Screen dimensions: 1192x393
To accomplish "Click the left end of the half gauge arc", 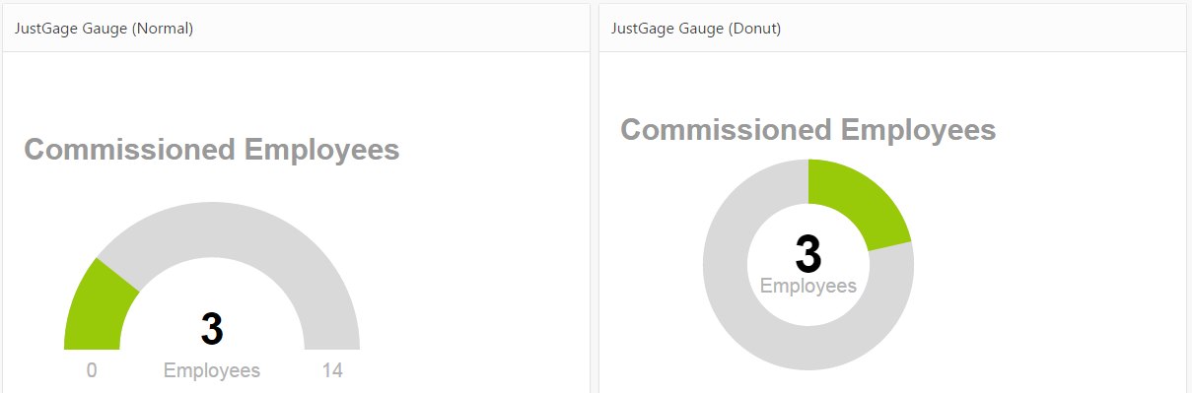I will click(x=92, y=343).
